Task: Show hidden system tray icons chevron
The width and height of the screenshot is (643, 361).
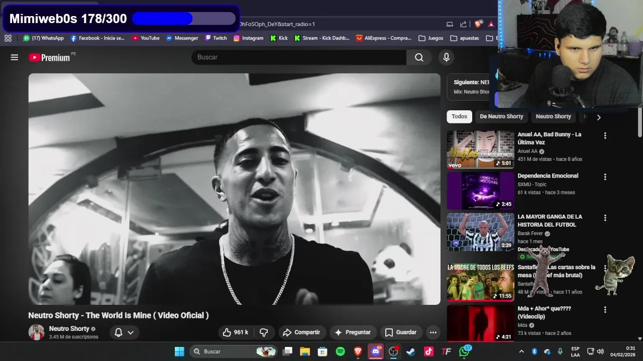Action: (521, 351)
